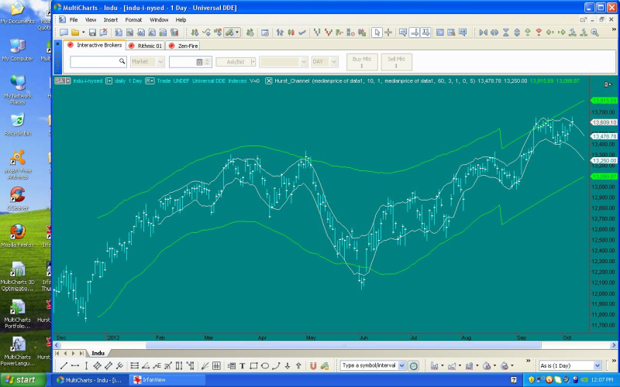Click the zoom magnifier toolbar icon
This screenshot has height=387, width=620.
[594, 33]
